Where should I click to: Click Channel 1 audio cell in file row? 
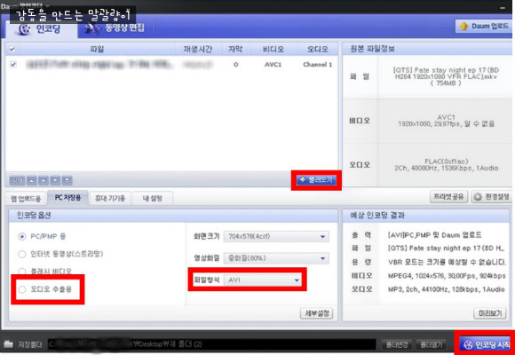317,65
